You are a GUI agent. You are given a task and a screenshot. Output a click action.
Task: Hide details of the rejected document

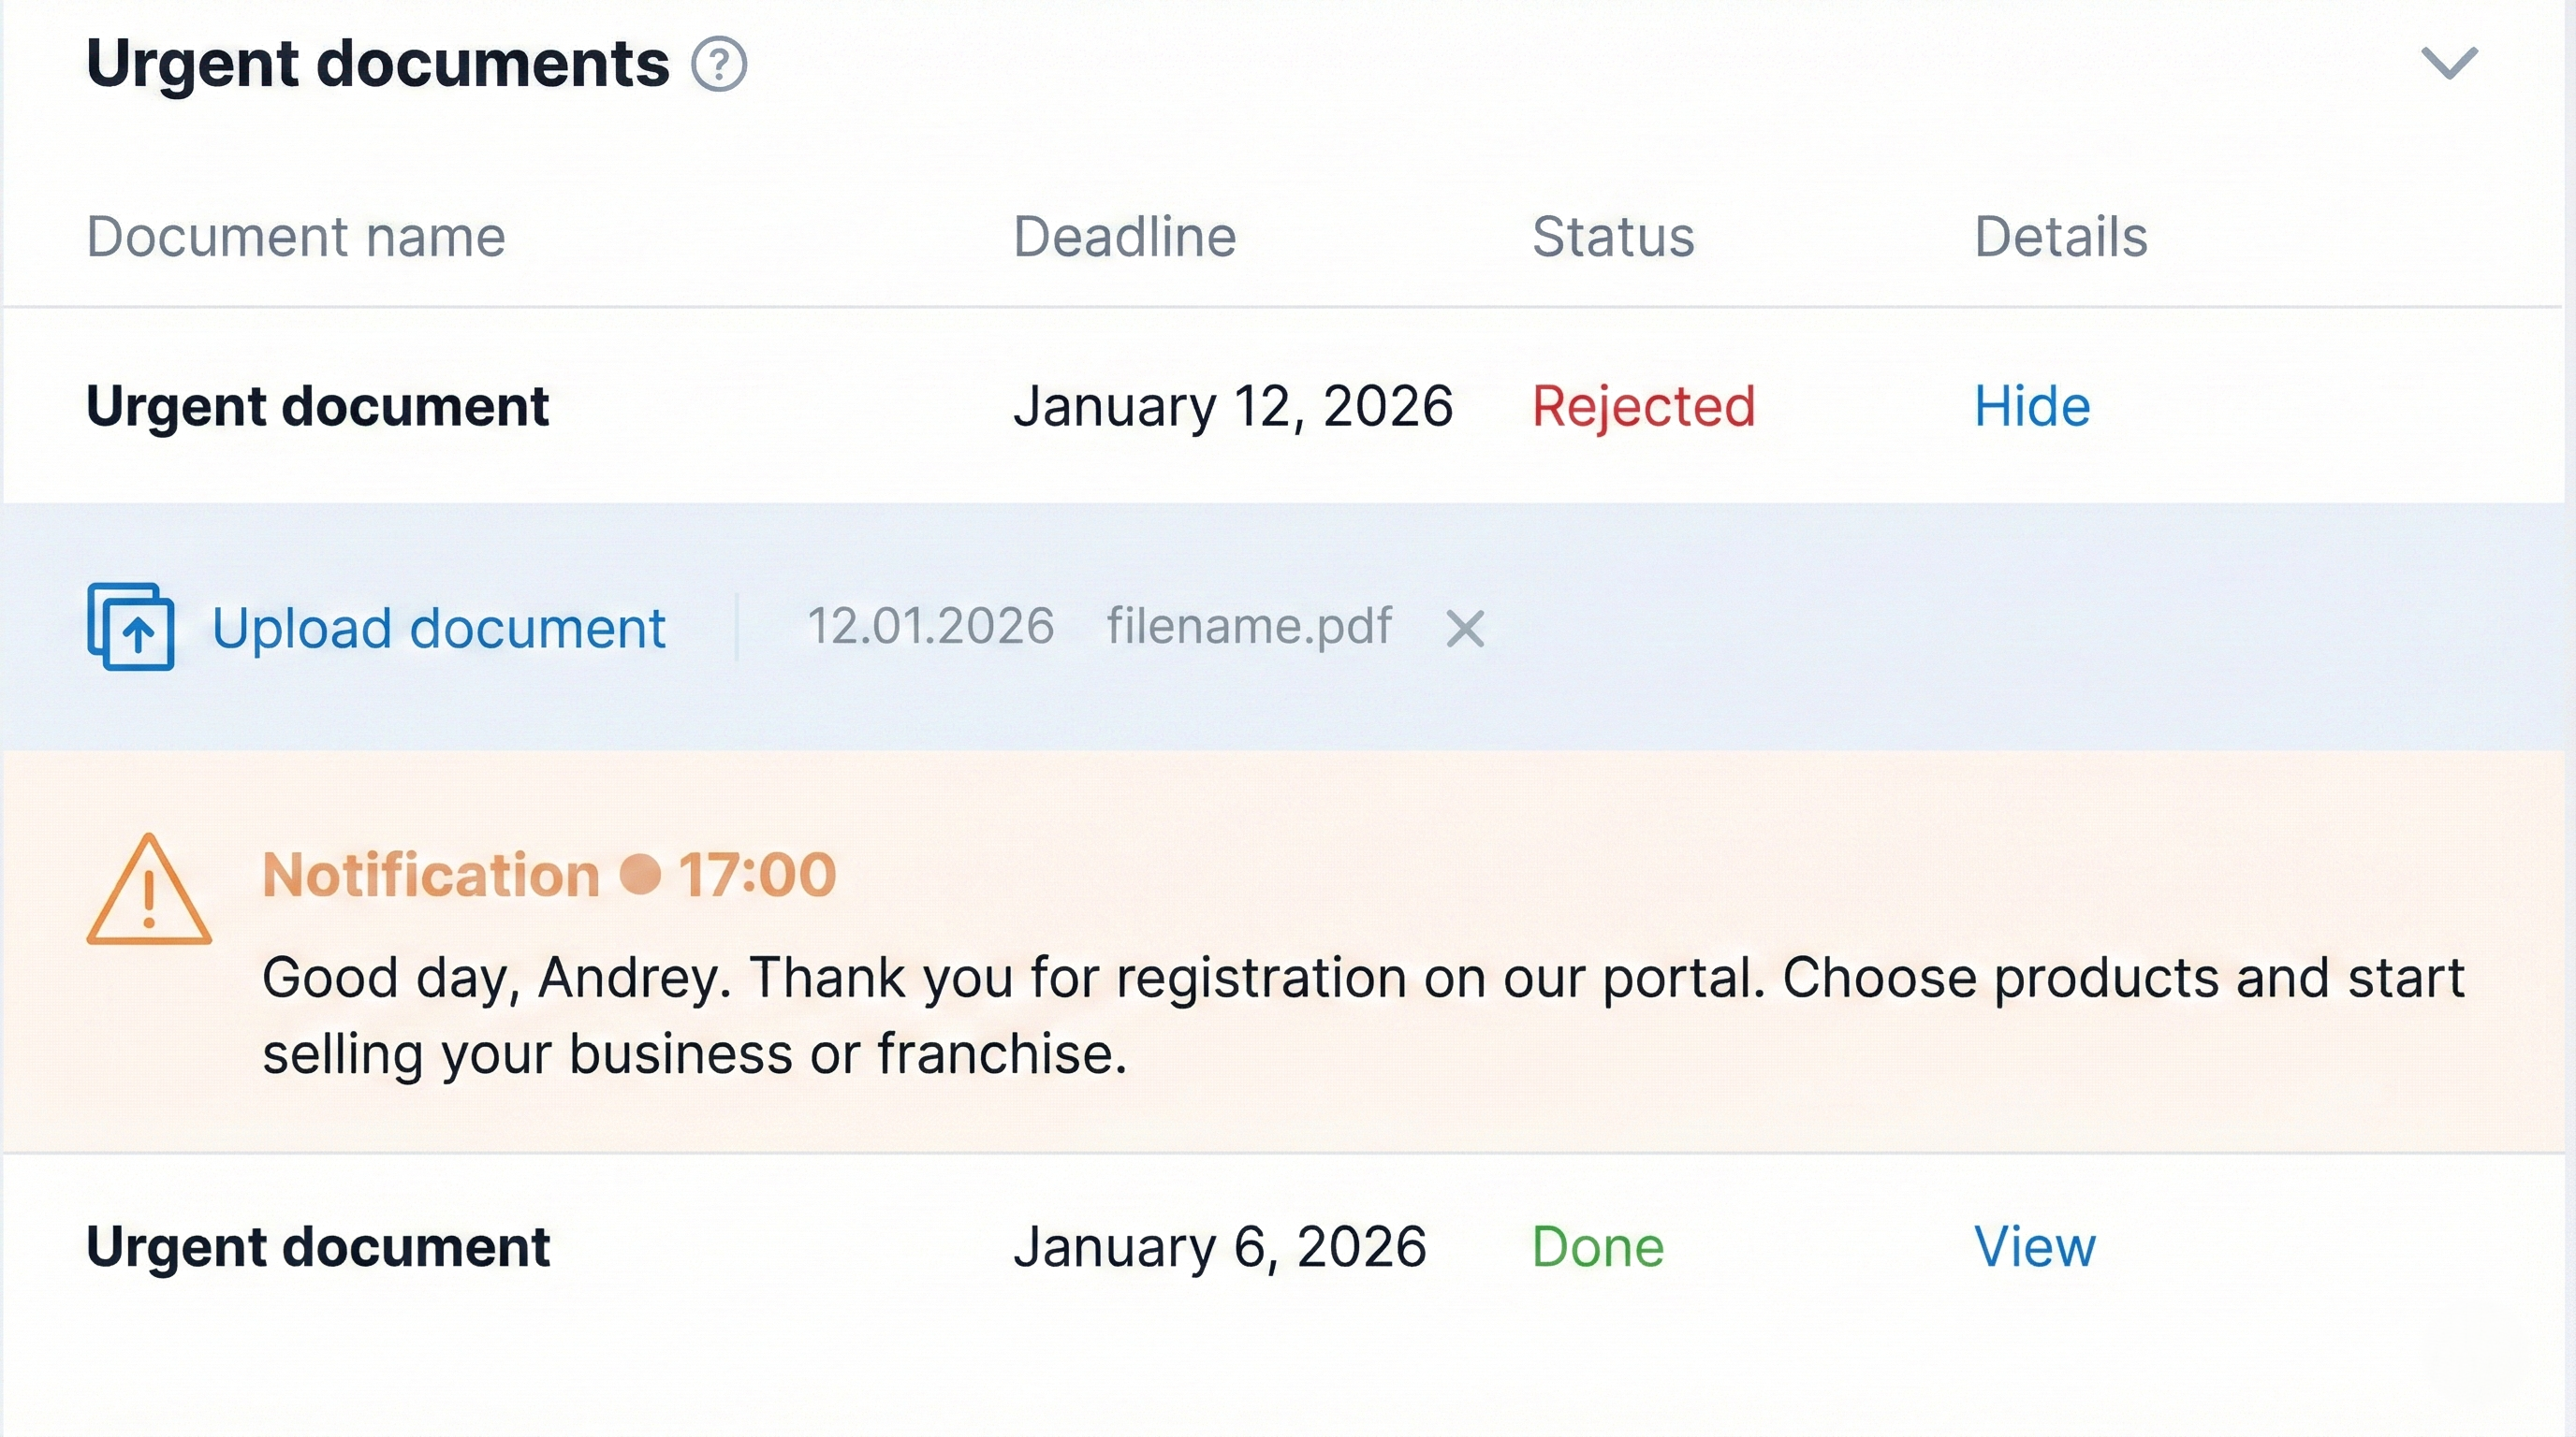(x=2031, y=407)
